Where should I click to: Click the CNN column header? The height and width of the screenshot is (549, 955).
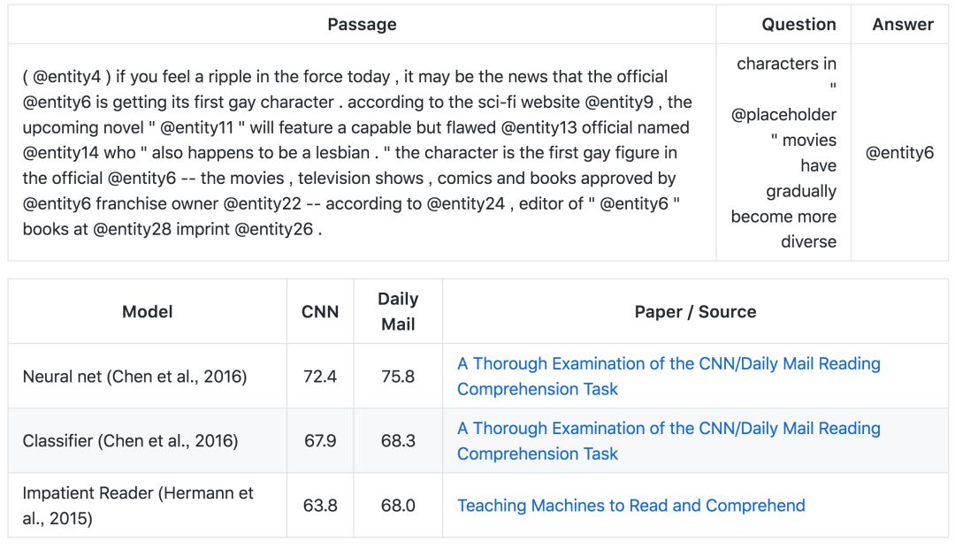pyautogui.click(x=320, y=311)
